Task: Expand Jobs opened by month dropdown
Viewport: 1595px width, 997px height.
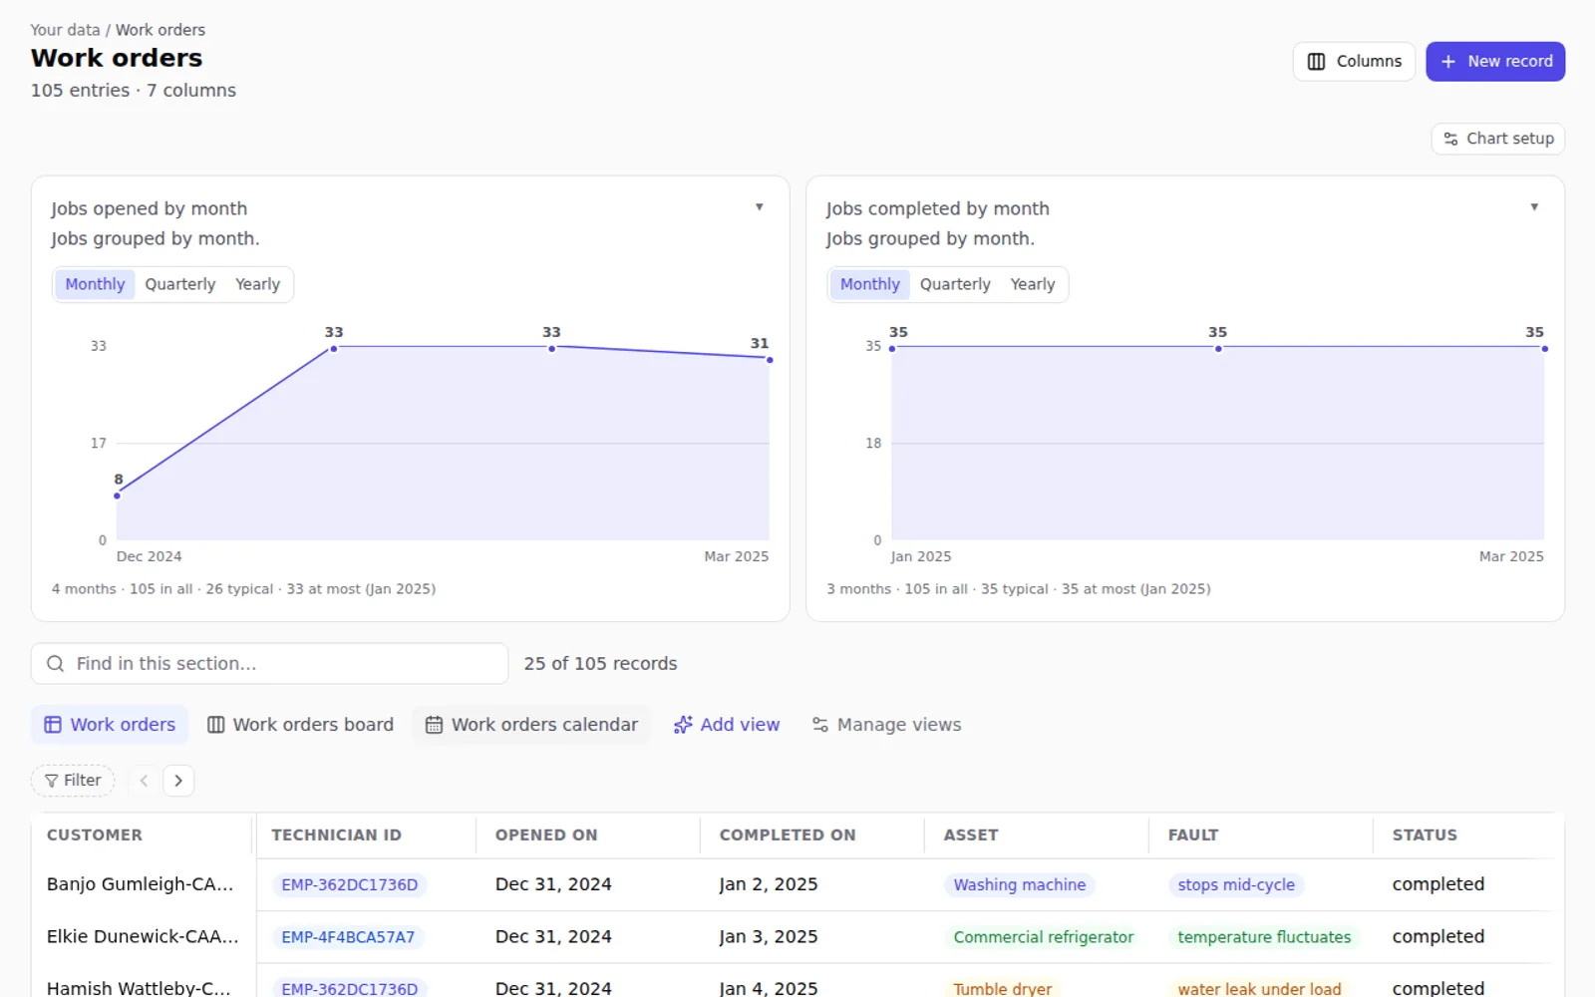Action: coord(760,207)
